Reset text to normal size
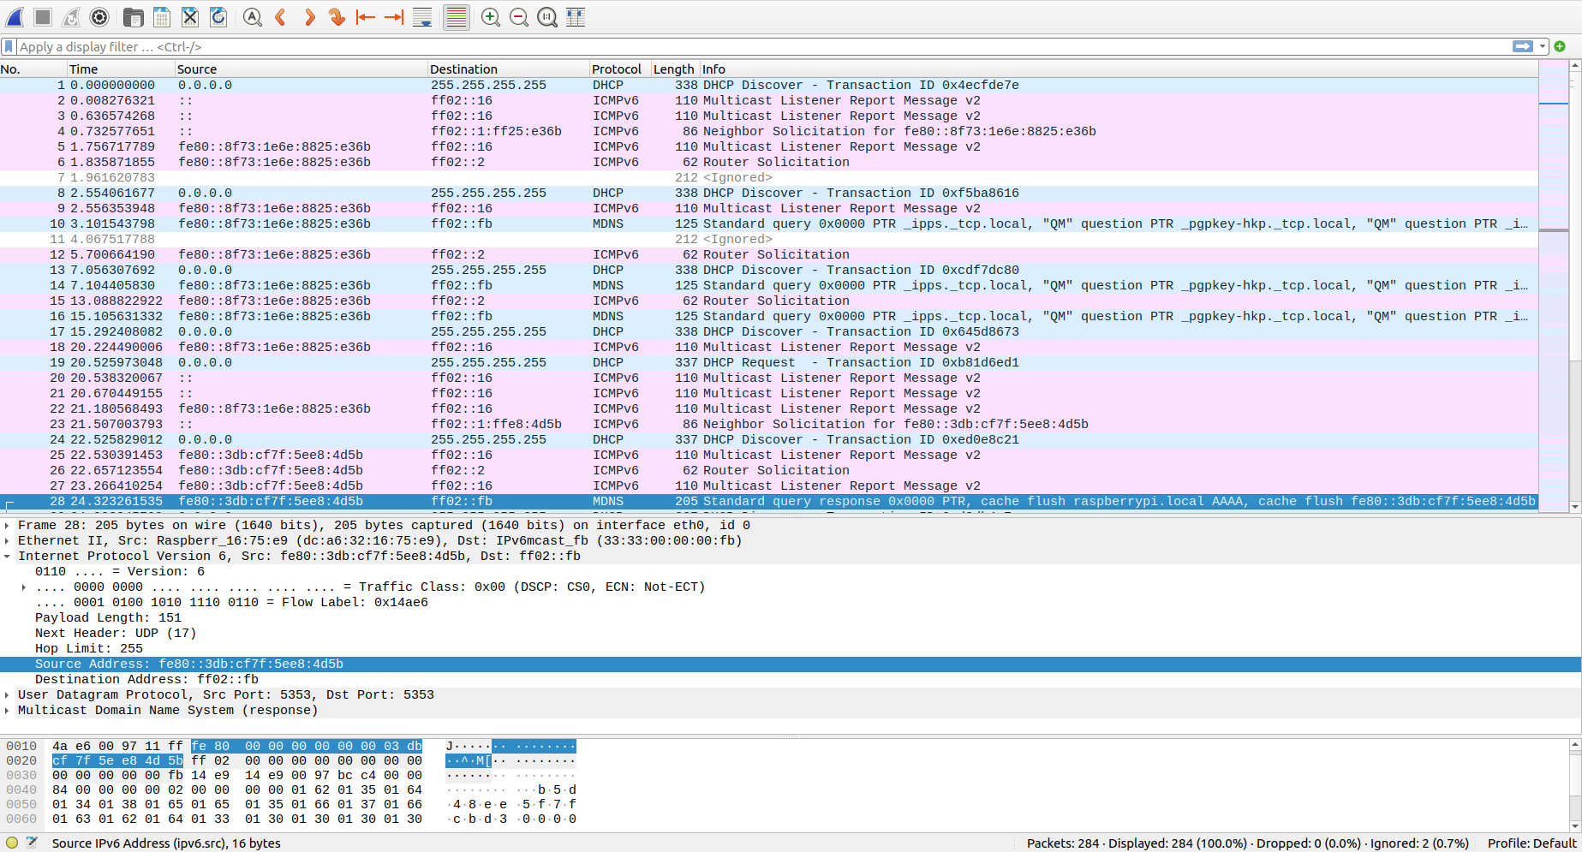Viewport: 1582px width, 852px height. coord(547,17)
